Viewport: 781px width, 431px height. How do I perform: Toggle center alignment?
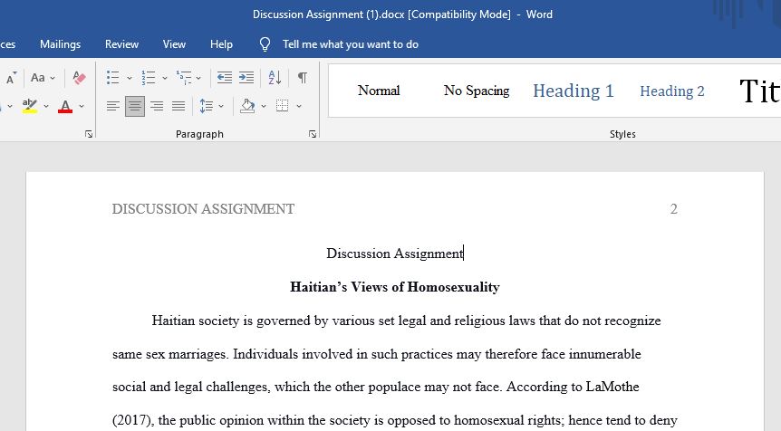[135, 106]
